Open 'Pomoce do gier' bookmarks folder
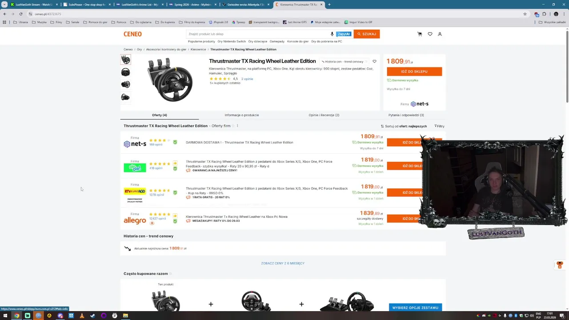 point(95,22)
